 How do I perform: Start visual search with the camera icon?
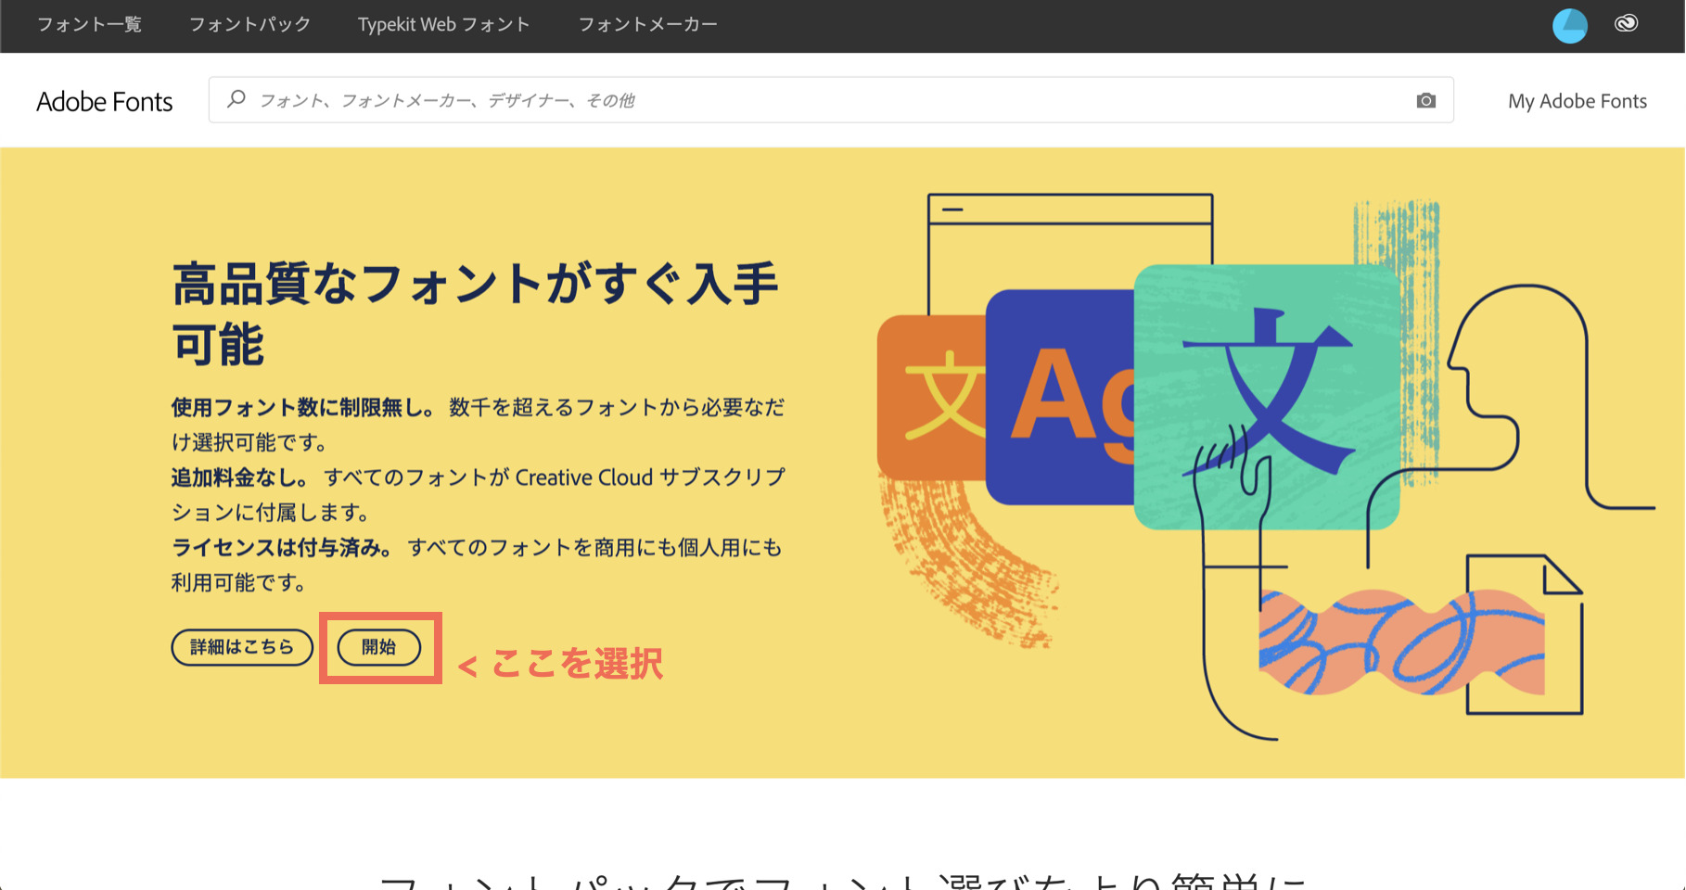(x=1425, y=100)
